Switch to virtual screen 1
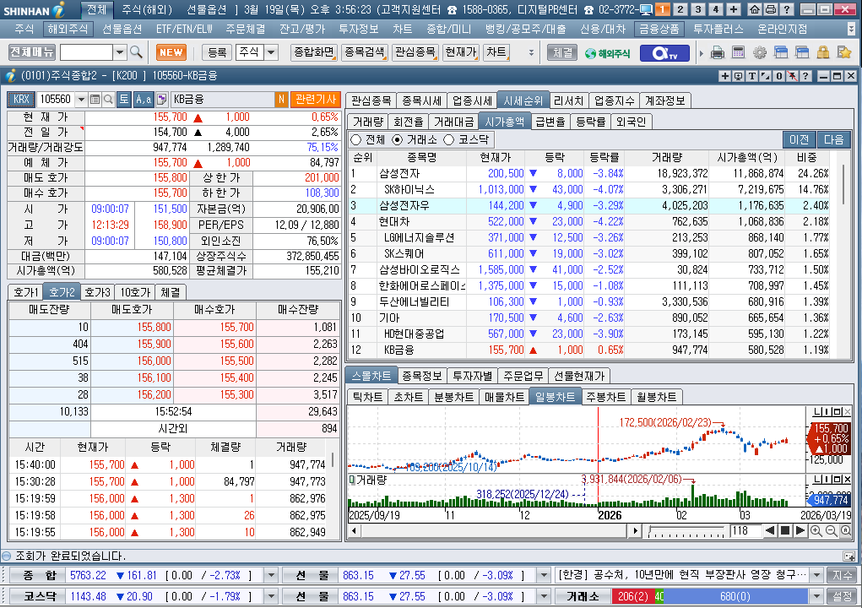 coord(663,9)
